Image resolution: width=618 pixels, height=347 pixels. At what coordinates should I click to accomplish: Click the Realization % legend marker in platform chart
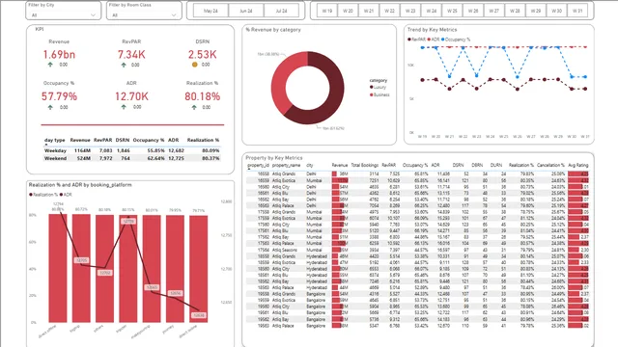(31, 195)
